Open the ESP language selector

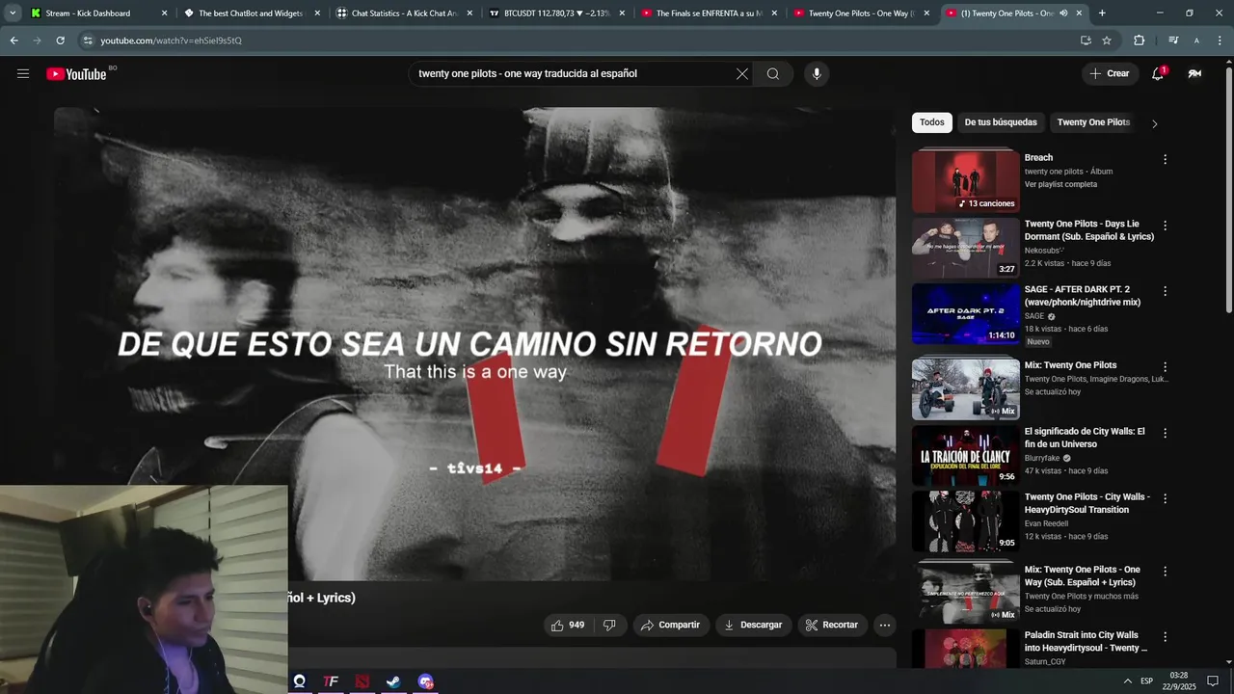[1146, 681]
